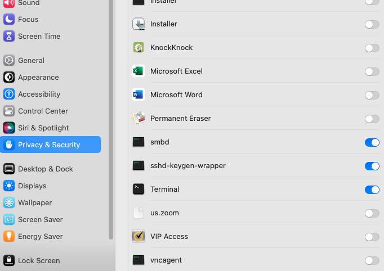Open General settings label

pos(31,60)
